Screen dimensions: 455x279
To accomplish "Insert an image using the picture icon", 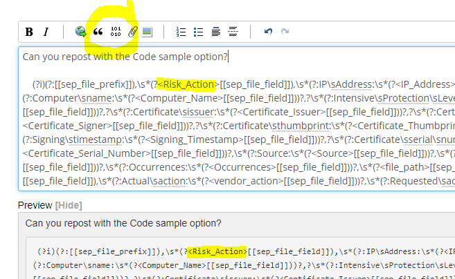I will (147, 31).
